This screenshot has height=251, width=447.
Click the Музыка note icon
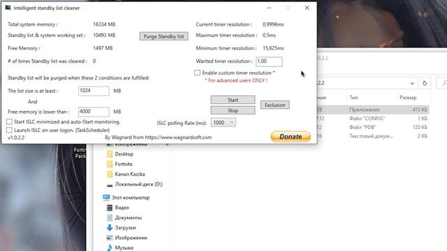(x=110, y=248)
